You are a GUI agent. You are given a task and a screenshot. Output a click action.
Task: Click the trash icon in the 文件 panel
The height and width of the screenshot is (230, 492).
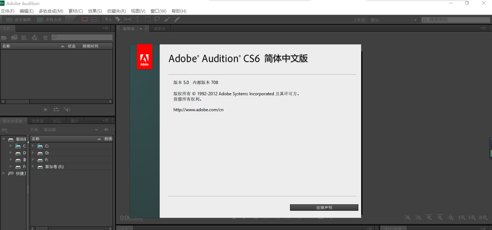click(x=45, y=37)
